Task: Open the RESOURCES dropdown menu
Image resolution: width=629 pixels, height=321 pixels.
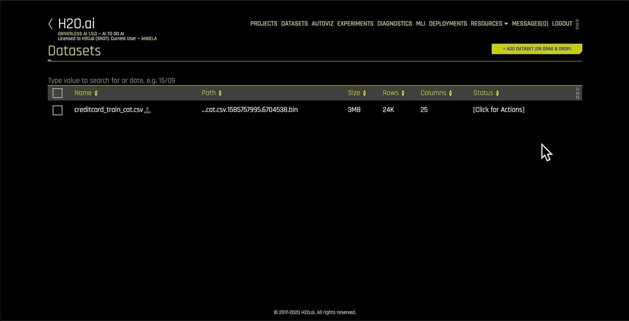Action: tap(489, 23)
